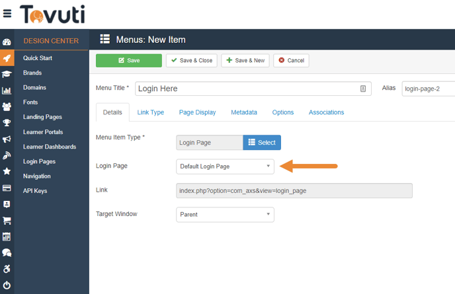Go to the Metadata tab

tap(244, 112)
